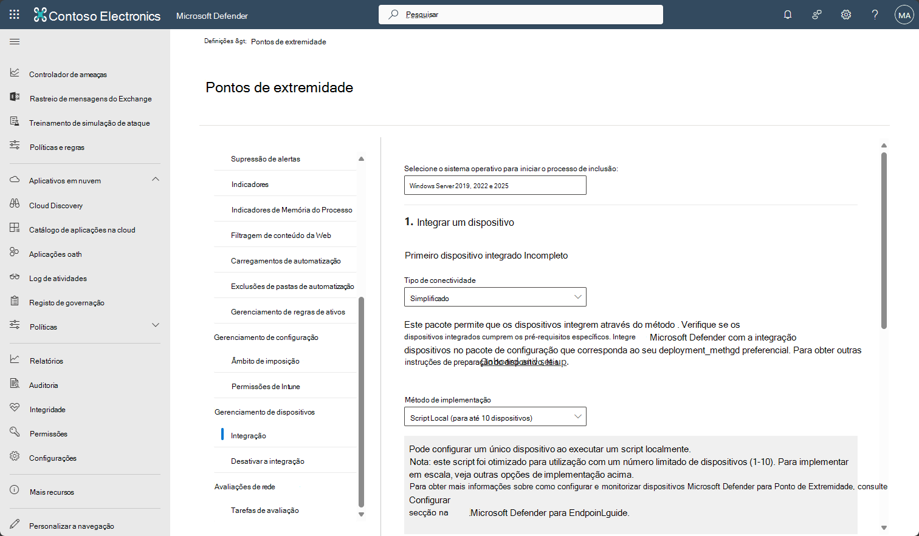The width and height of the screenshot is (919, 536).
Task: Open the MA account avatar
Action: tap(904, 15)
